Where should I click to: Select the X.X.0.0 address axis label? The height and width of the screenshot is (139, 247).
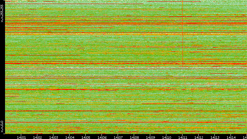pyautogui.click(x=2, y=126)
